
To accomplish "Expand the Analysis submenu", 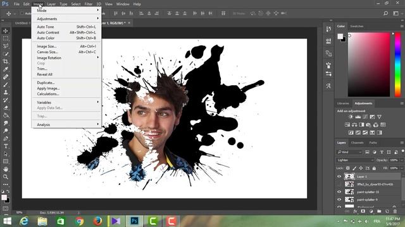I will pyautogui.click(x=66, y=125).
